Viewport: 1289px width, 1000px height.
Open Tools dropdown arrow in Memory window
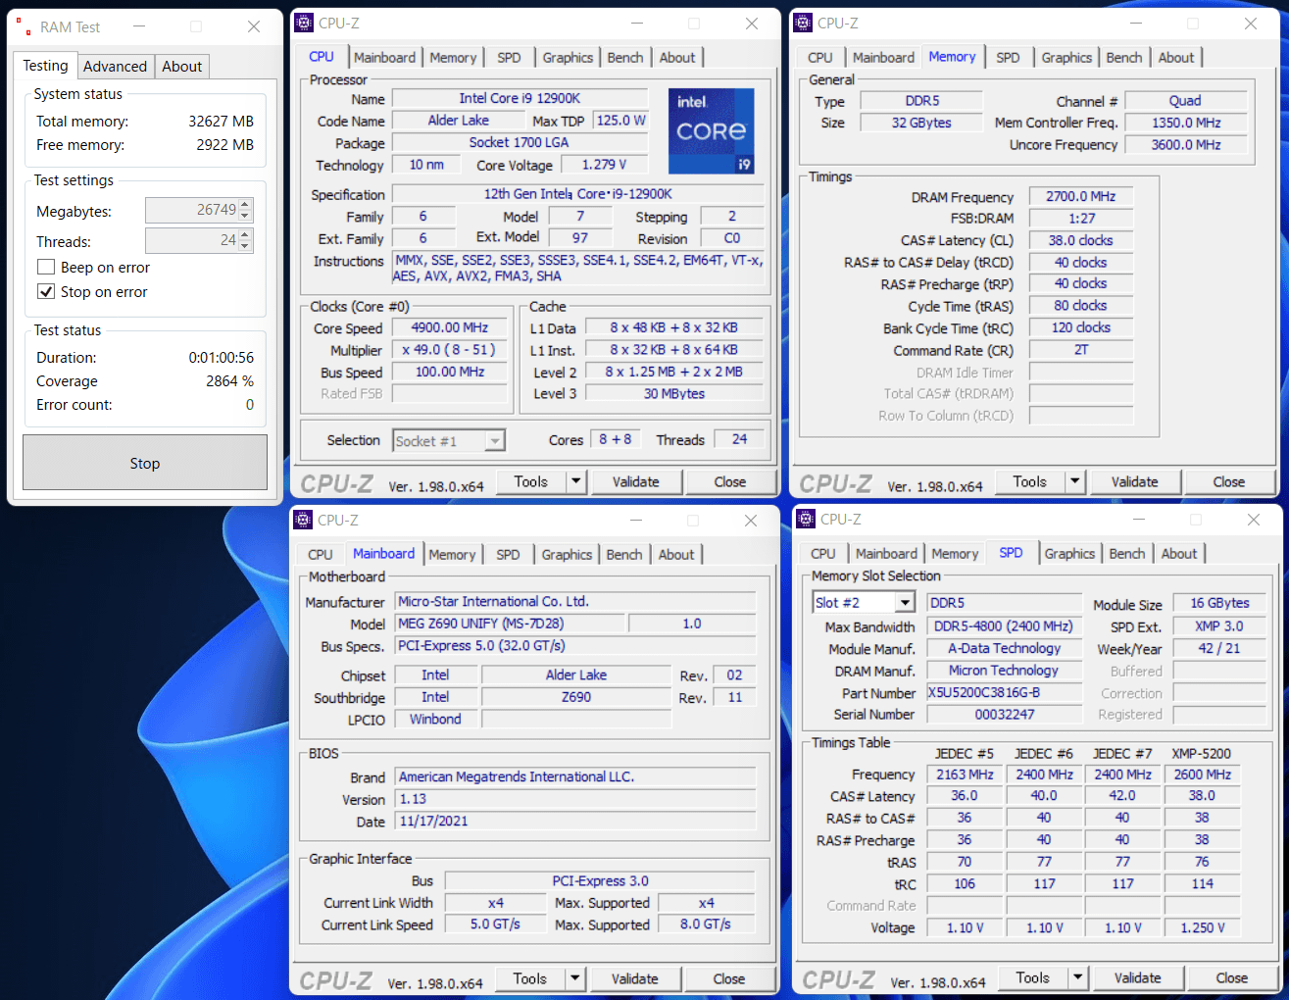pos(1075,482)
